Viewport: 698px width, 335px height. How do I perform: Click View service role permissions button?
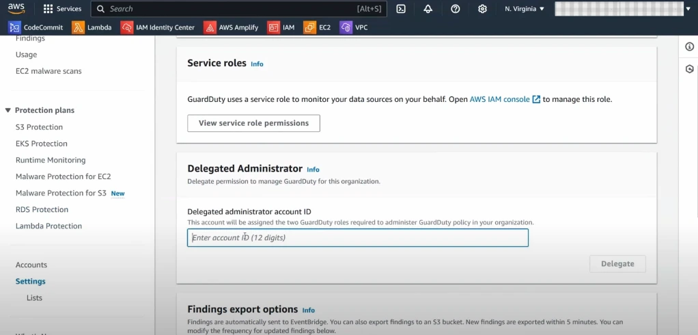(253, 123)
